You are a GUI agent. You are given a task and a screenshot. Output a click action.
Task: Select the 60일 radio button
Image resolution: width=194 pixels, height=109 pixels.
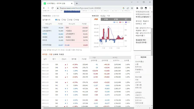click(74, 20)
